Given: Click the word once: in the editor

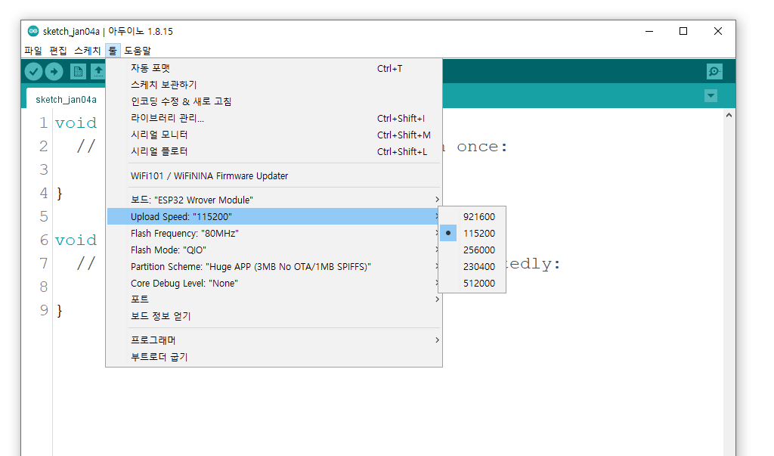Looking at the screenshot, I should 482,147.
